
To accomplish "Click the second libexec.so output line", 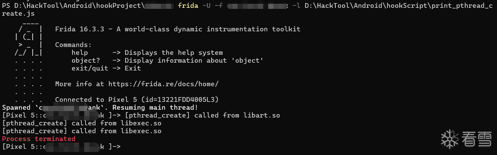I will (x=82, y=131).
